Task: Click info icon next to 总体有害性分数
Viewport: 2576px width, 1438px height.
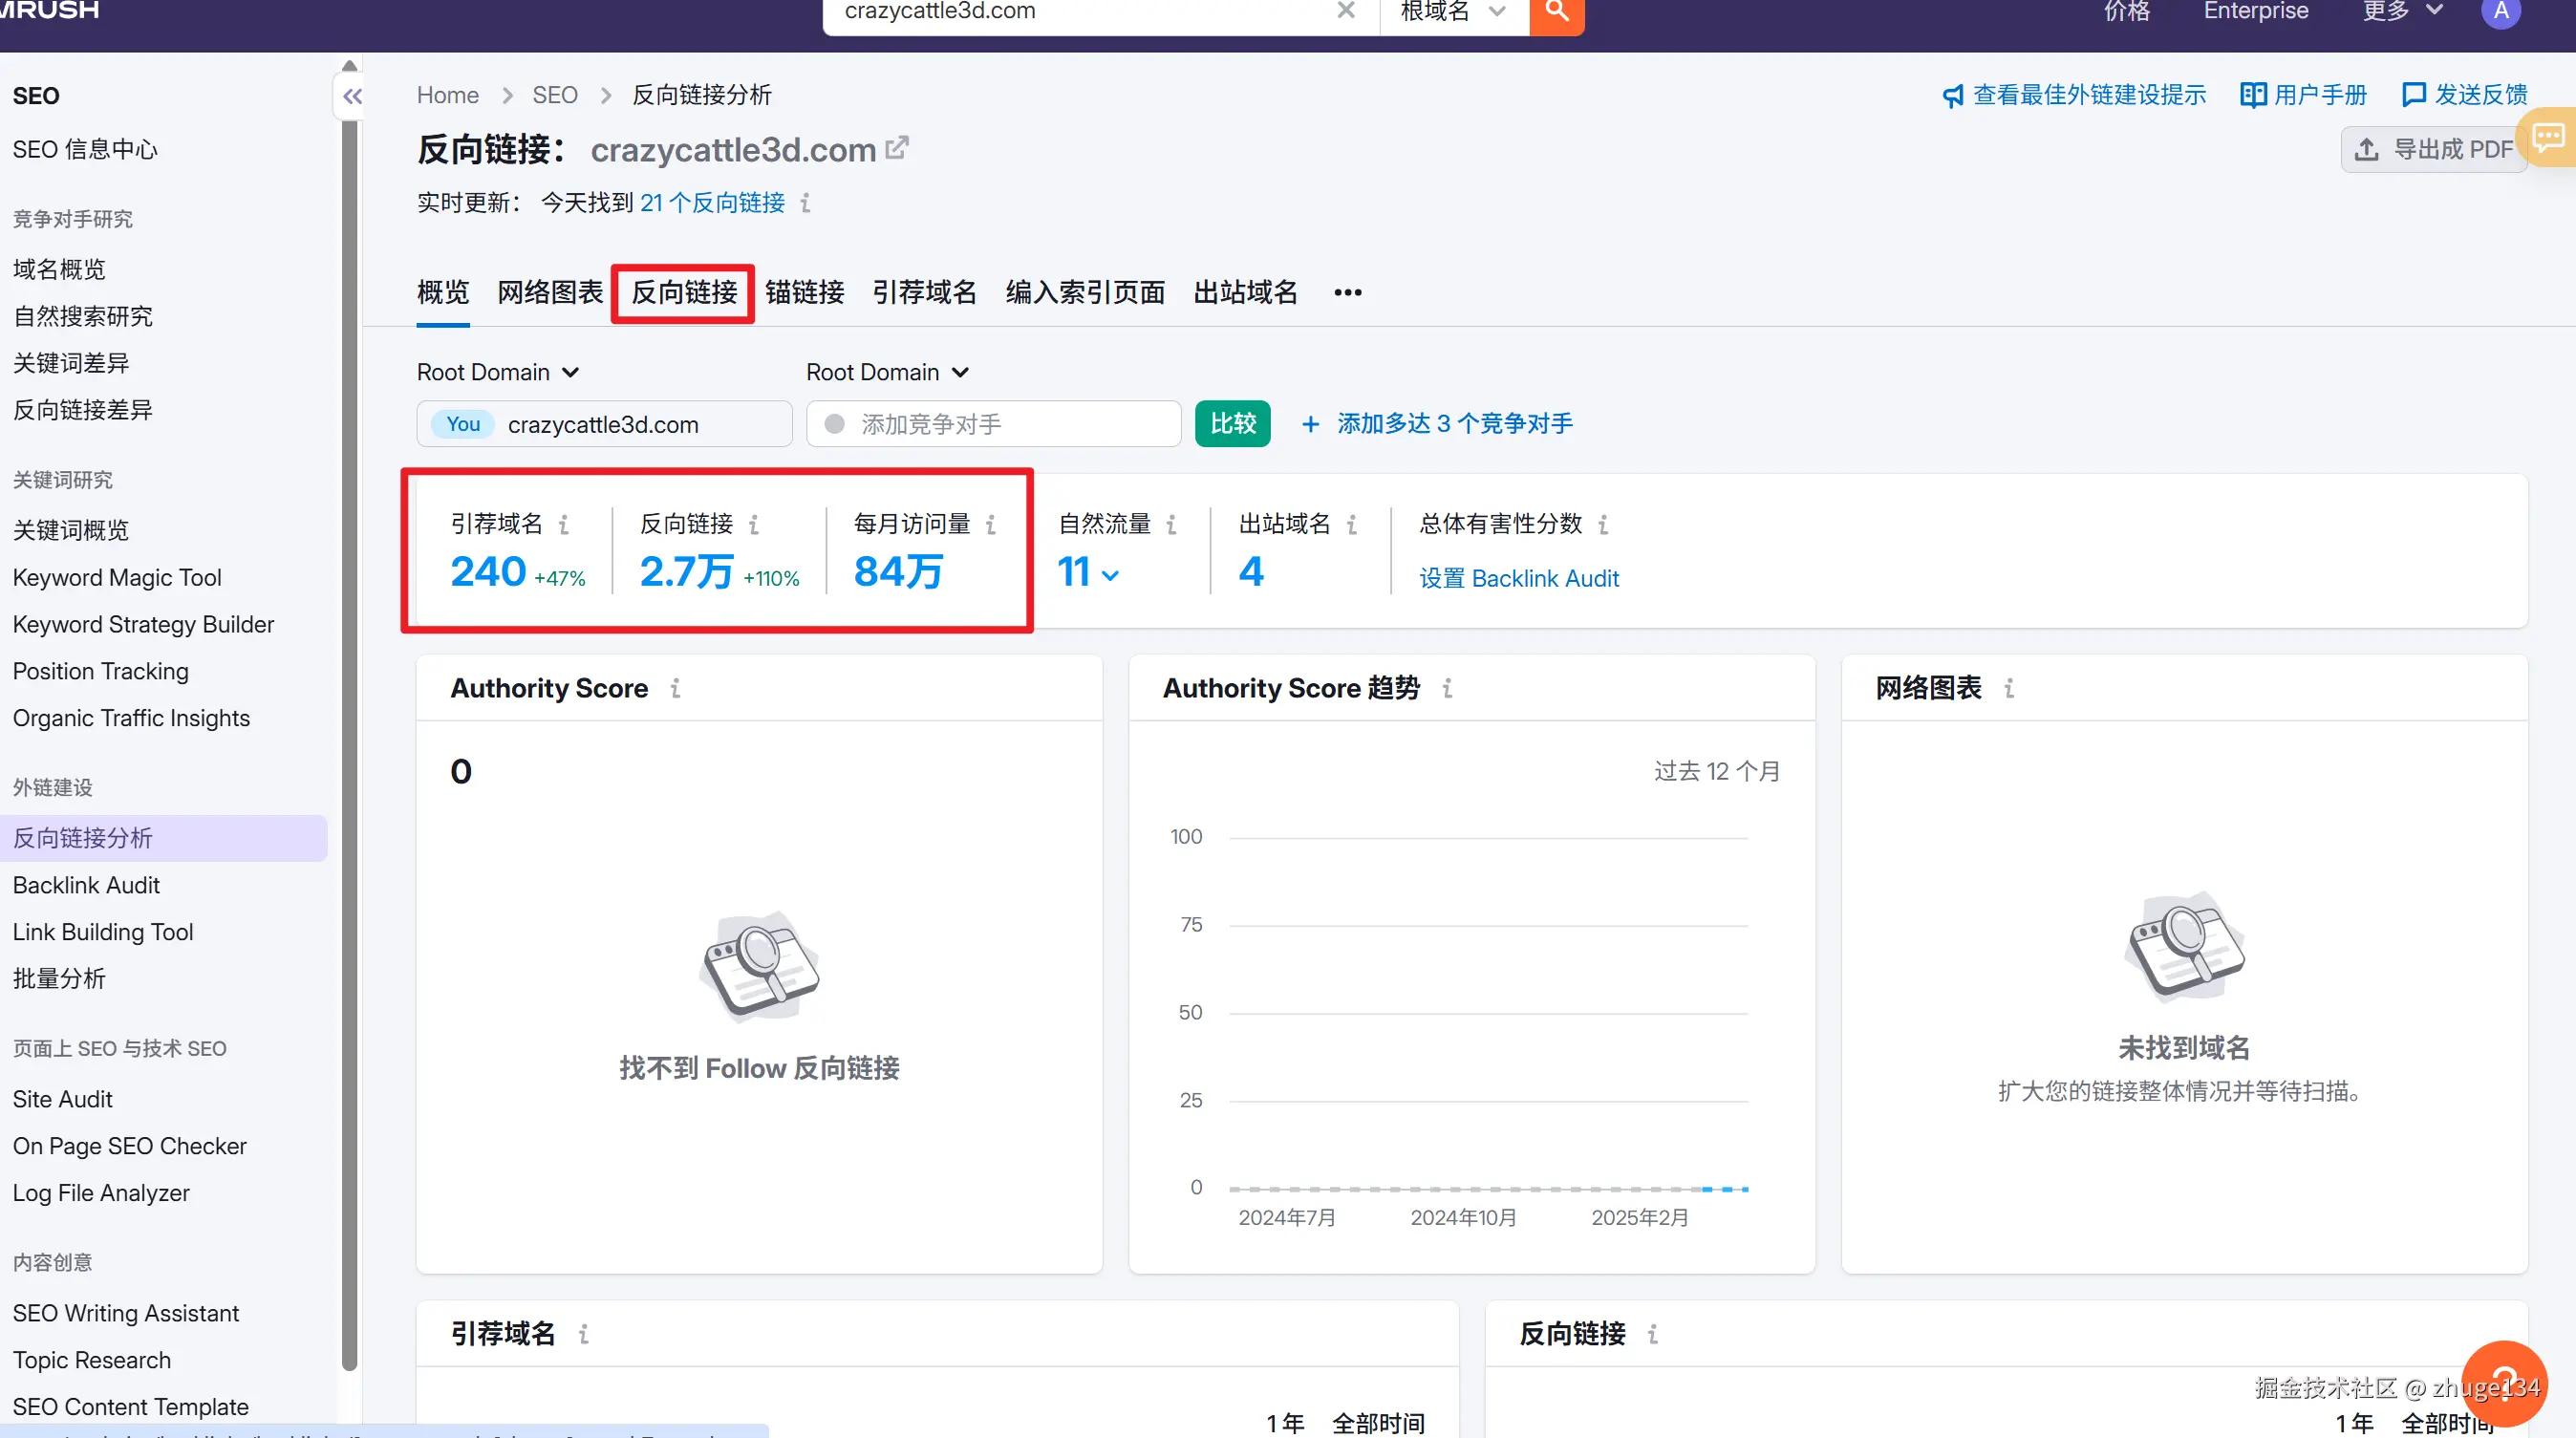Action: click(x=1603, y=524)
